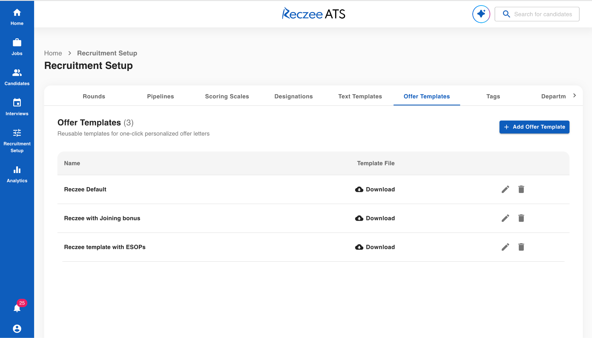
Task: Open Recruitment Setup in sidebar
Action: pos(17,141)
